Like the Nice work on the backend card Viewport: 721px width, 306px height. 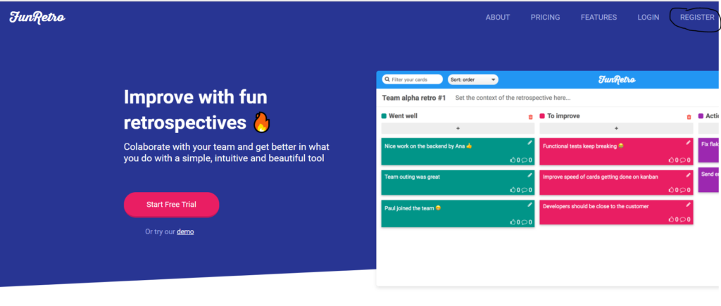click(x=513, y=160)
